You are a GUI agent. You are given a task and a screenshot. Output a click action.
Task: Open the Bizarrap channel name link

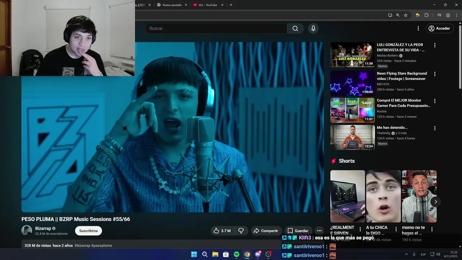pyautogui.click(x=43, y=229)
